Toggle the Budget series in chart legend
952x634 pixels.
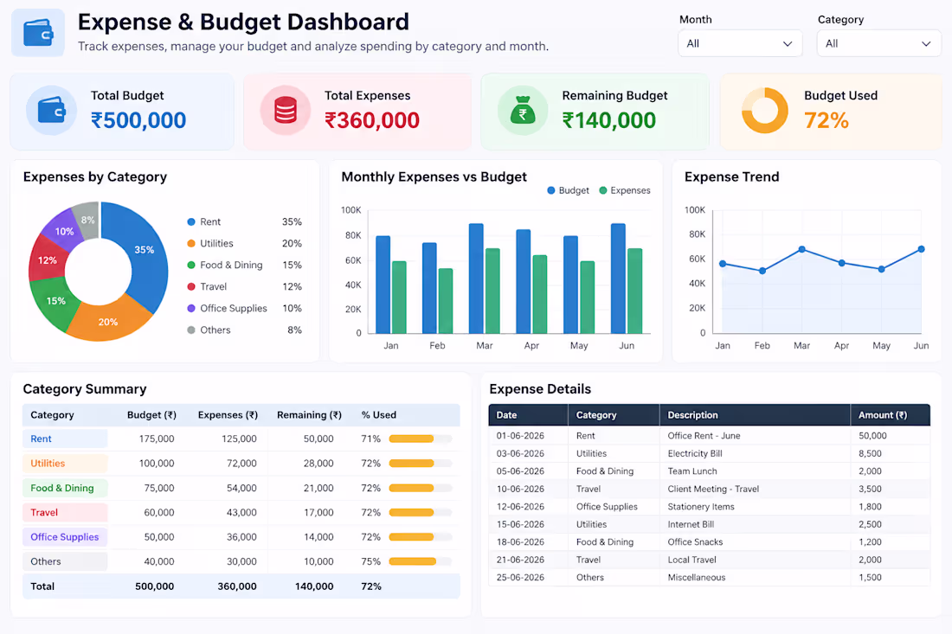point(569,190)
